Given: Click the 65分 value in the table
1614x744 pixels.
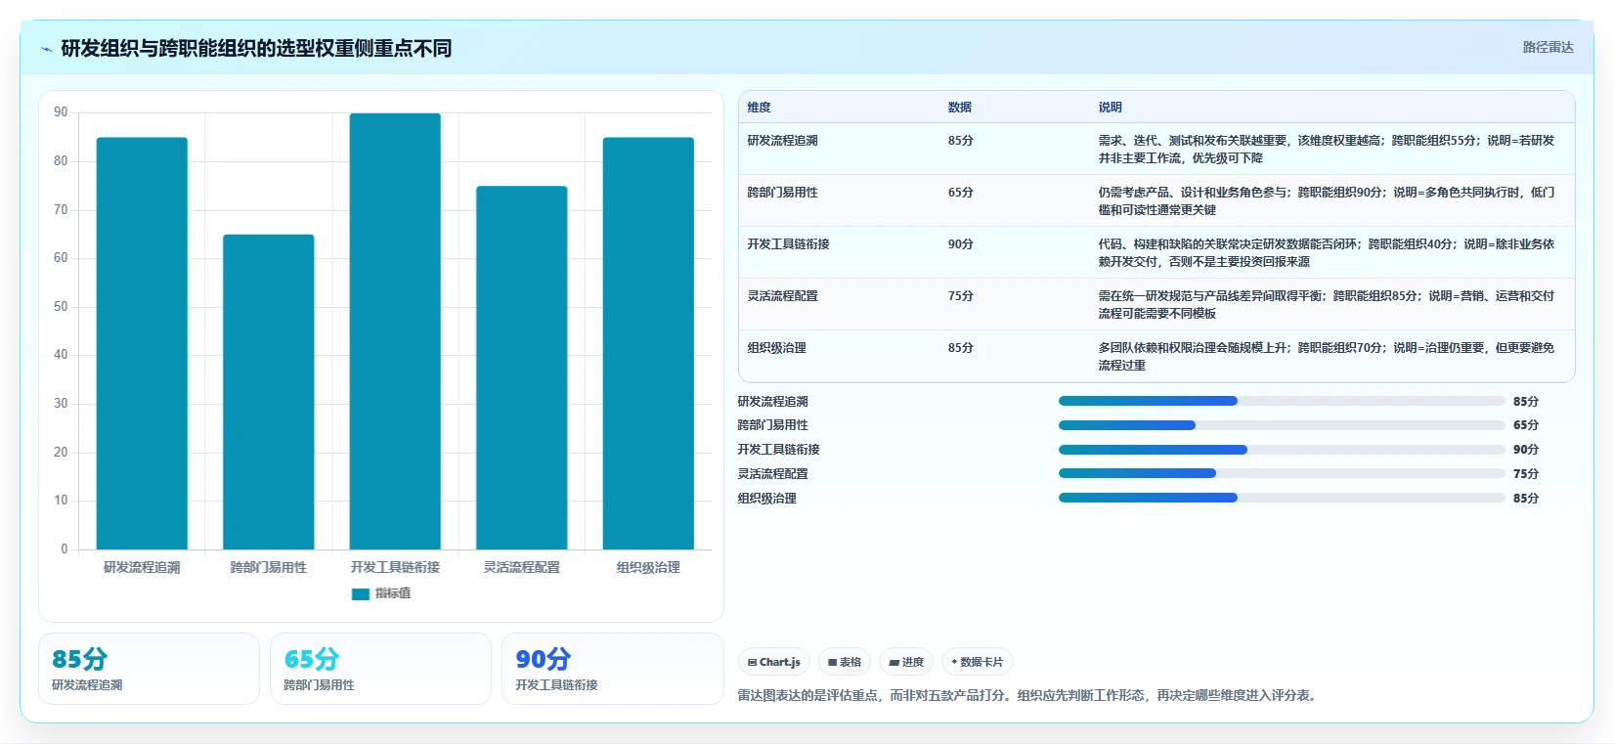Looking at the screenshot, I should point(960,193).
